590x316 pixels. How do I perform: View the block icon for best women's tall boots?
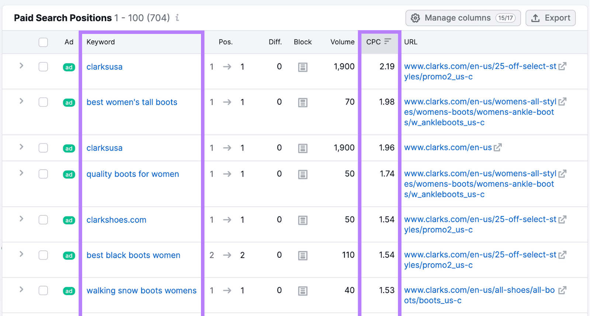click(x=303, y=103)
